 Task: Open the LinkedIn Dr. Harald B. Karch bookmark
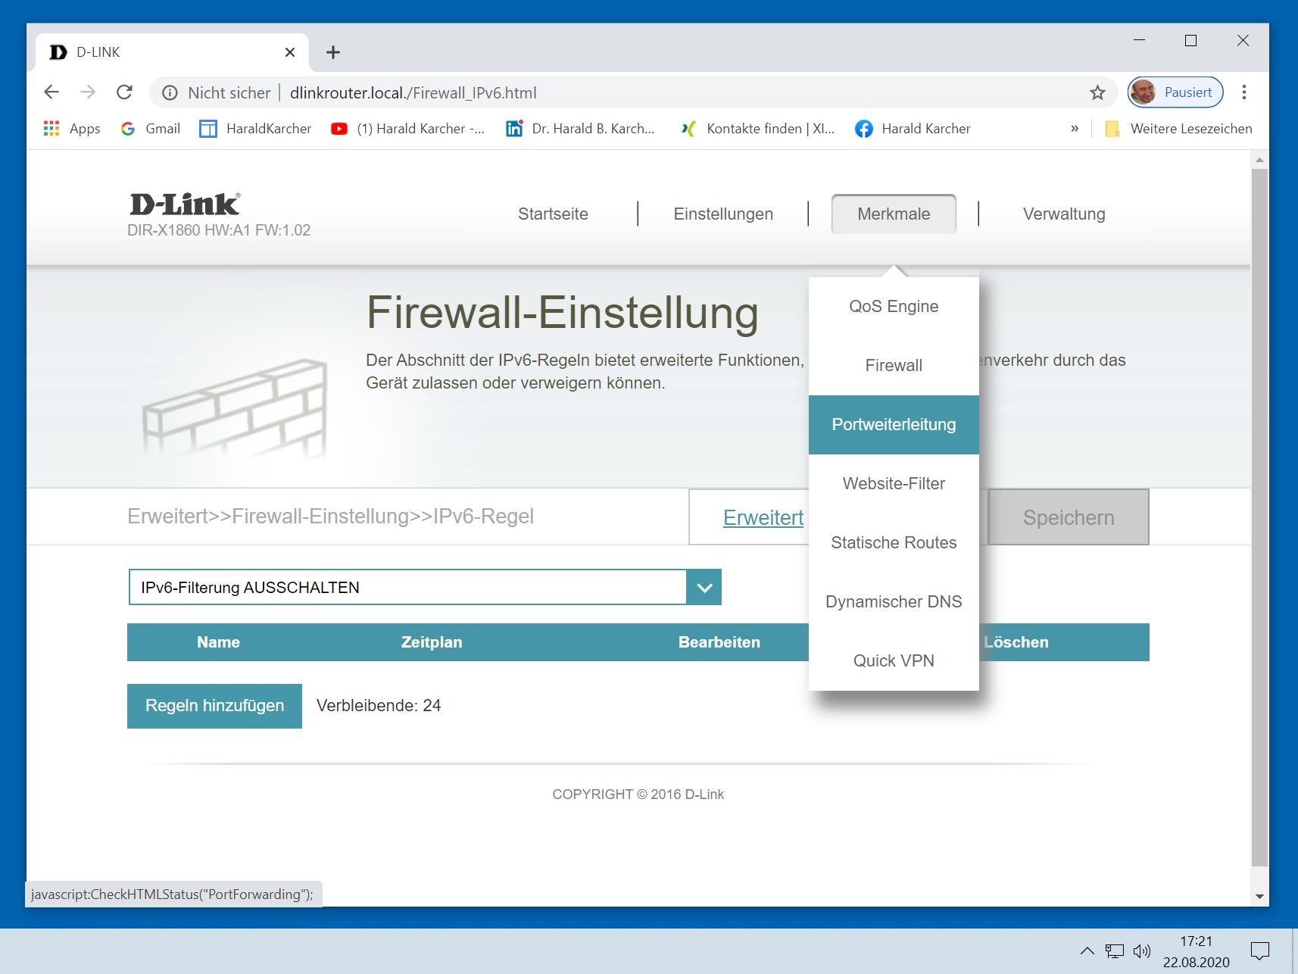click(x=580, y=129)
